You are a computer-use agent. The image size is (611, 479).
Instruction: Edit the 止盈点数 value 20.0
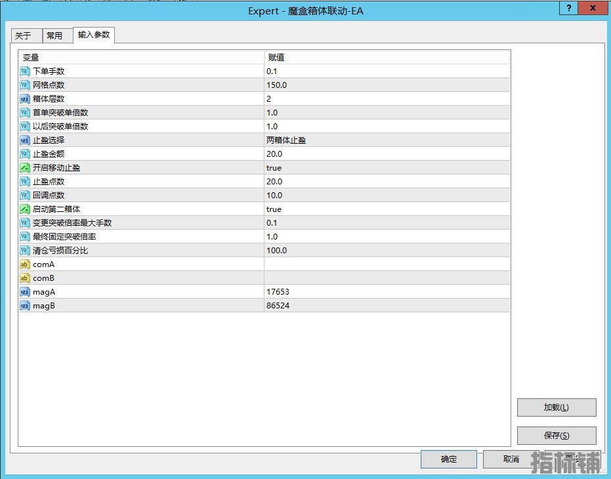coord(387,182)
